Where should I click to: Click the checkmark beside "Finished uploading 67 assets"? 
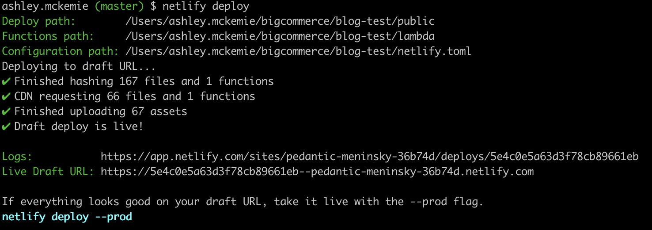tap(6, 111)
